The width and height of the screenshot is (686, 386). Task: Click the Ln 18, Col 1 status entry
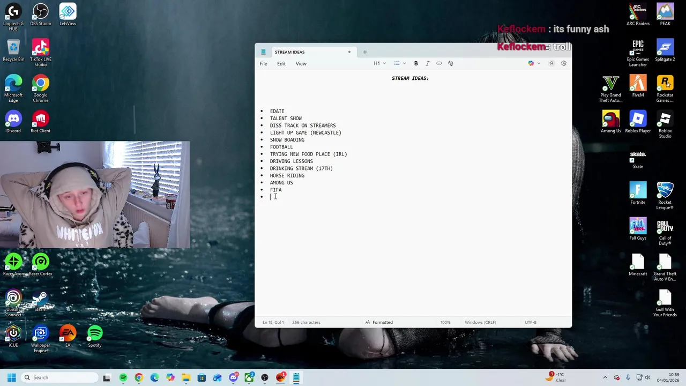pyautogui.click(x=273, y=322)
